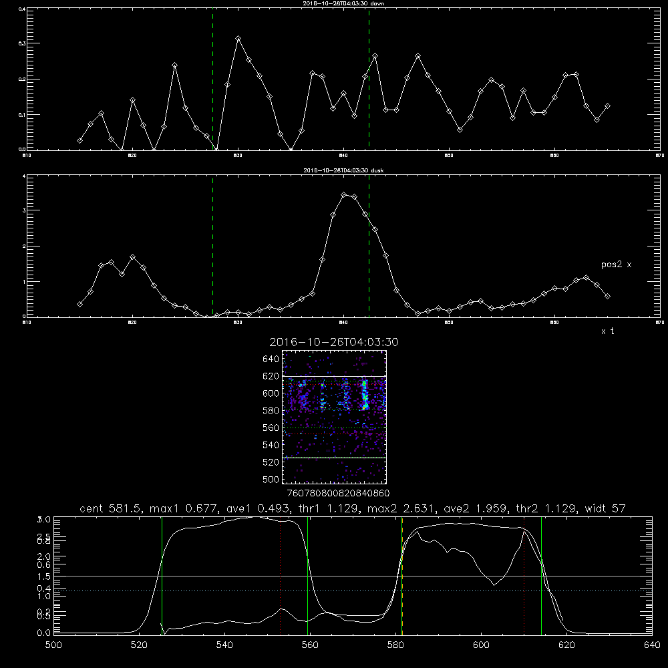The height and width of the screenshot is (668, 668).
Task: Click the '520' label on bottom profile axis
Action: 139,645
